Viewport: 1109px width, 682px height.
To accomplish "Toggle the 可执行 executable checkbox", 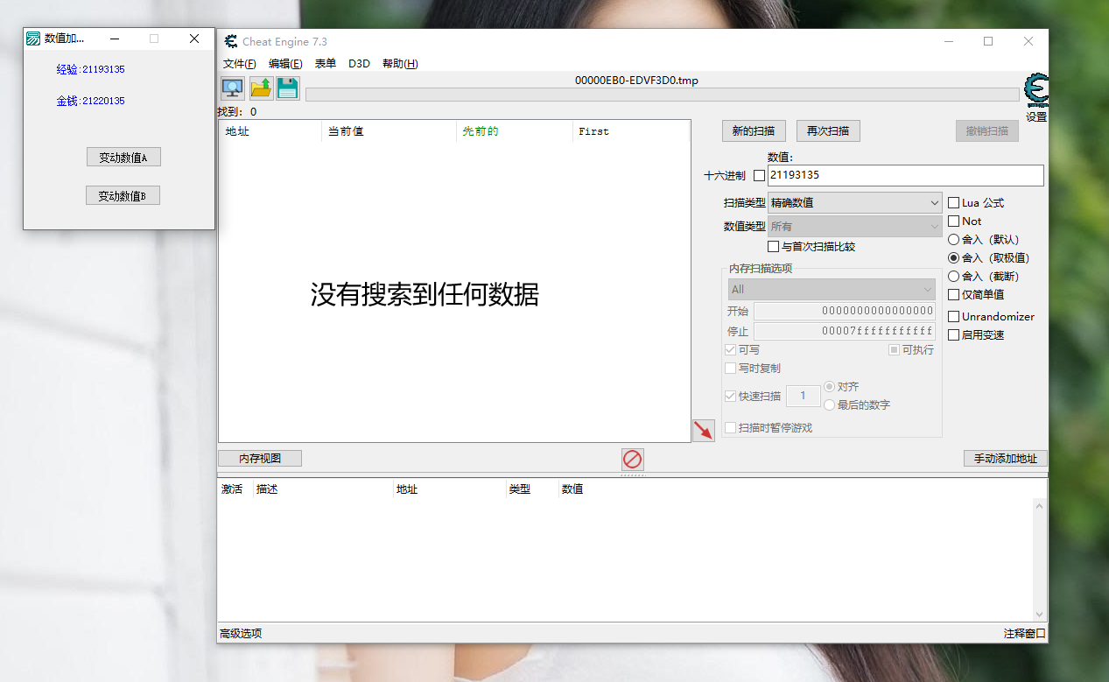I will click(894, 350).
